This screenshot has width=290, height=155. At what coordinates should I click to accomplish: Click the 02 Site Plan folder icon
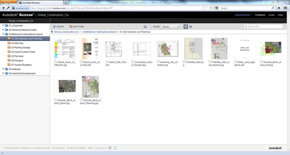[x=9, y=43]
